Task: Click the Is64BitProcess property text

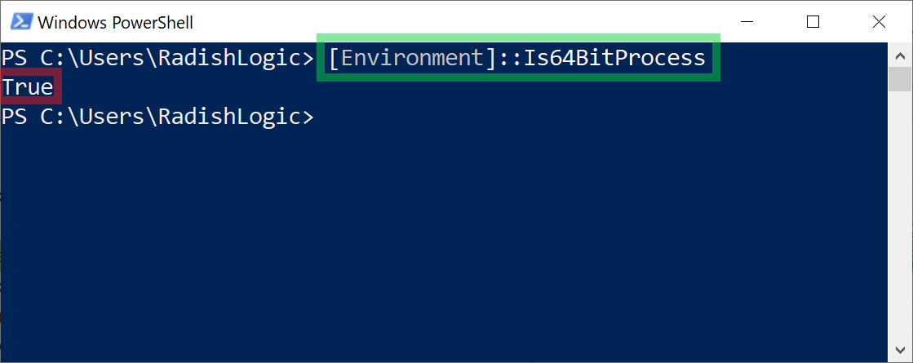Action: [615, 58]
